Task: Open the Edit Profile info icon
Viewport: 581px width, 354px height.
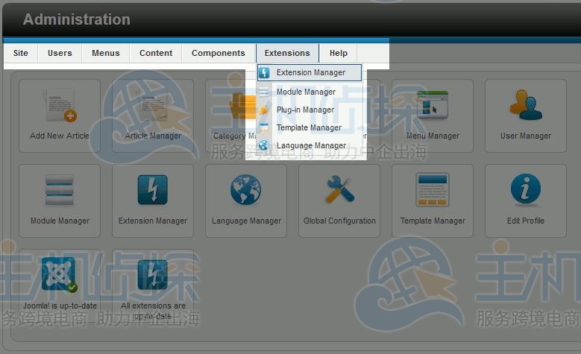Action: (526, 189)
